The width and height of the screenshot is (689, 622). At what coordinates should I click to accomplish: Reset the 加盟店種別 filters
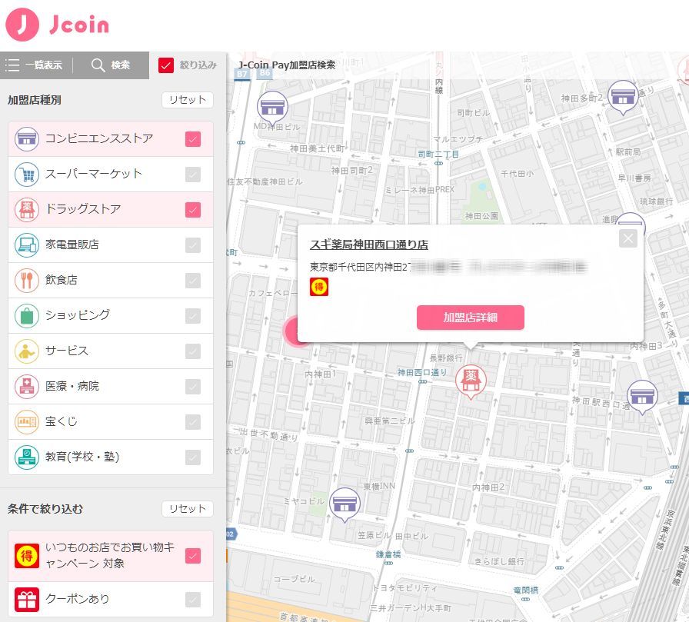[188, 100]
